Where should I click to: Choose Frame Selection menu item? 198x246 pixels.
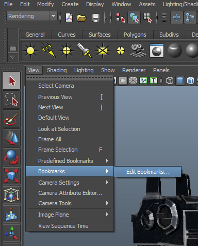70,150
